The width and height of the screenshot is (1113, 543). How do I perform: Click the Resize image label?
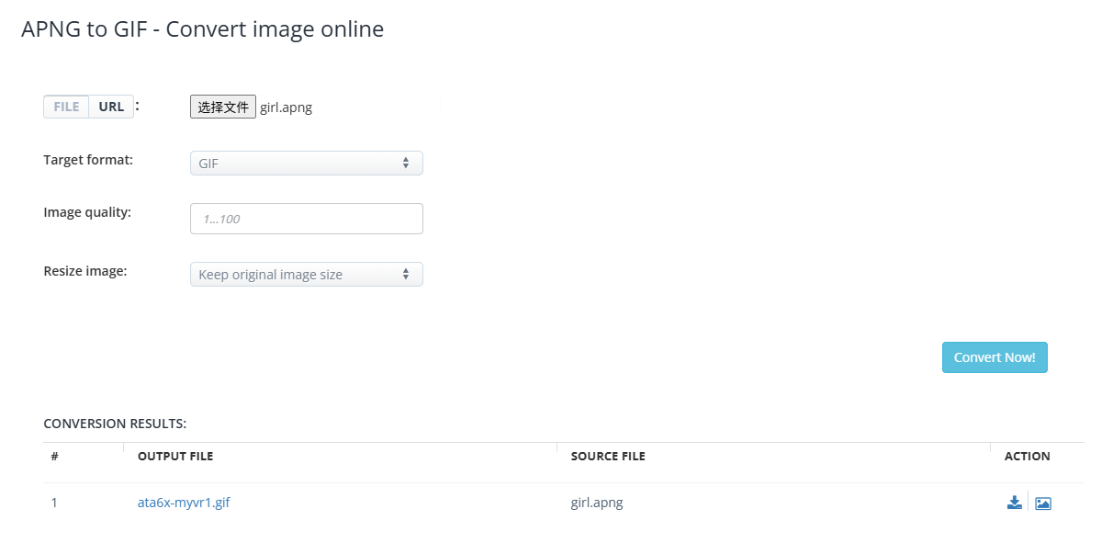point(85,271)
